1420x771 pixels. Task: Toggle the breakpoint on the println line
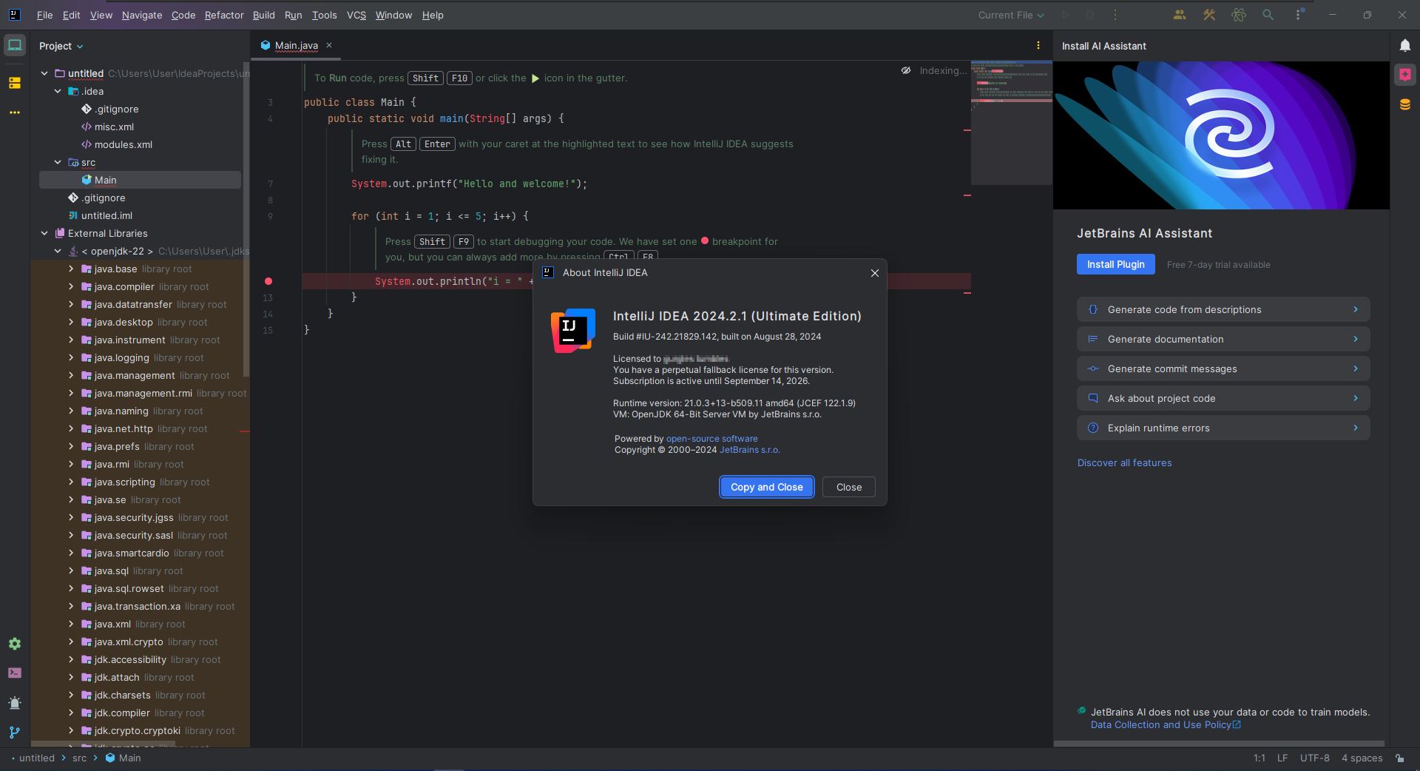point(268,281)
